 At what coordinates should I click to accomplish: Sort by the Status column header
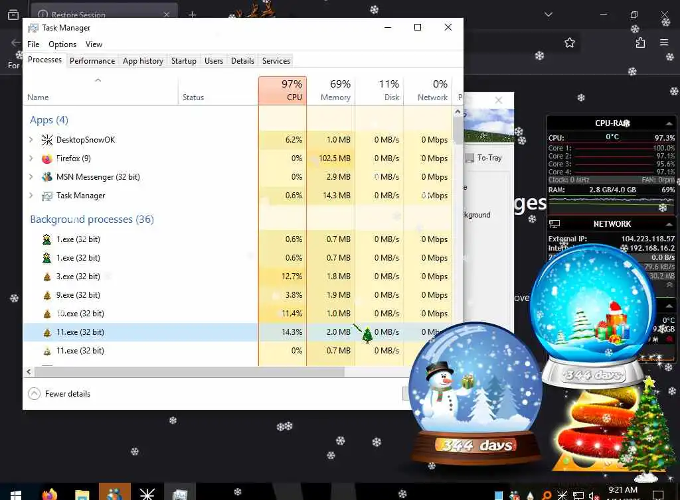[x=218, y=90]
